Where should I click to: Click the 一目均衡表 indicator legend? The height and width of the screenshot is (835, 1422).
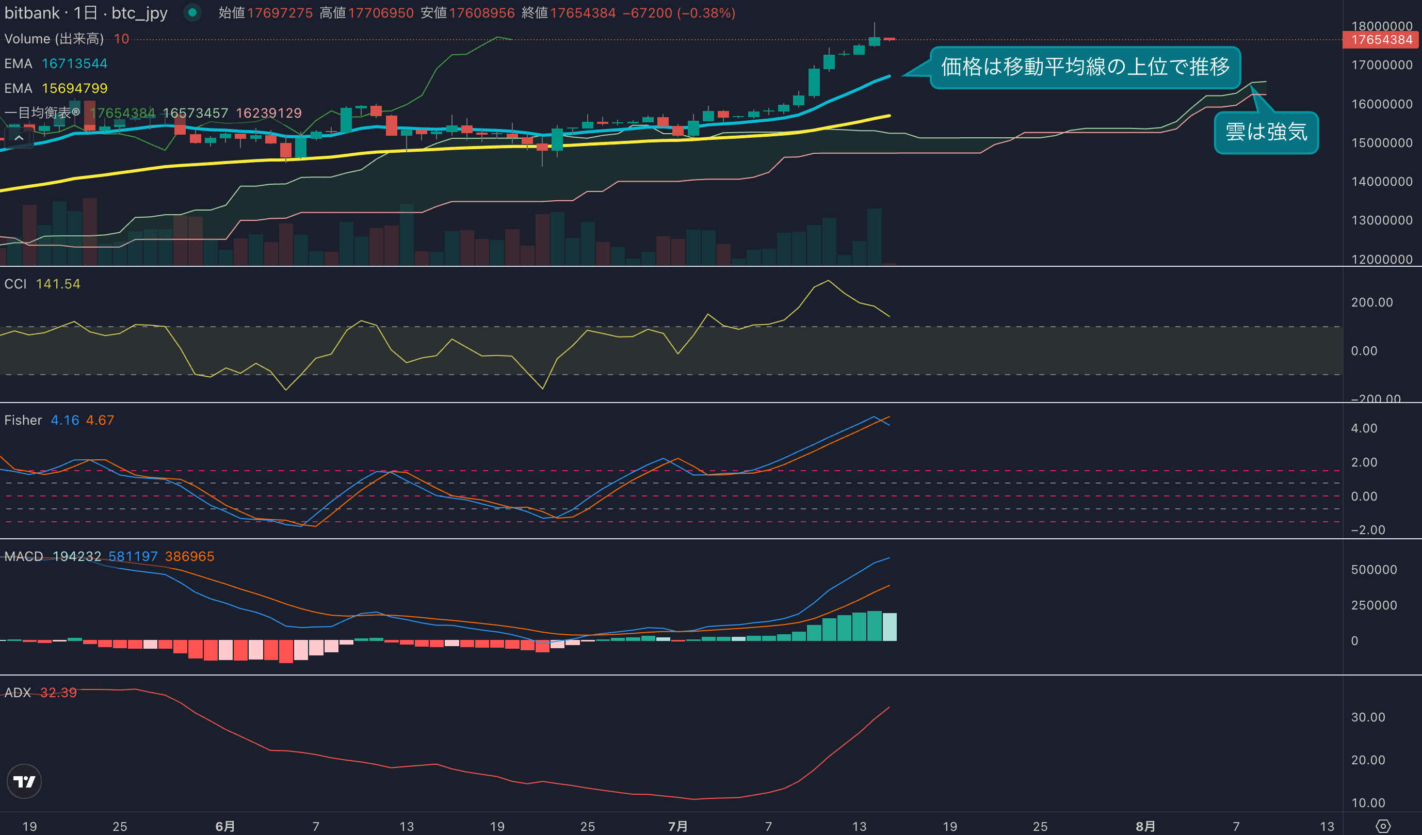point(42,113)
